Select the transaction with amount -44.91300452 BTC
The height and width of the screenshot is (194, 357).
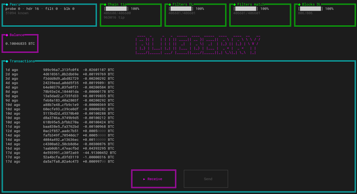click(60, 153)
